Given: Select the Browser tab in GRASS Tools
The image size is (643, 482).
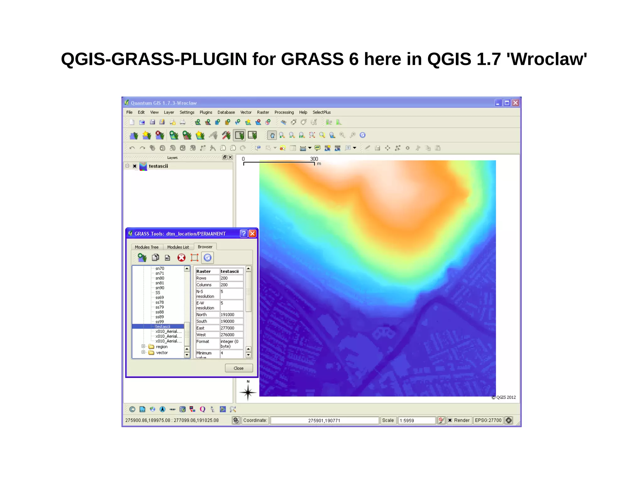Looking at the screenshot, I should [205, 247].
